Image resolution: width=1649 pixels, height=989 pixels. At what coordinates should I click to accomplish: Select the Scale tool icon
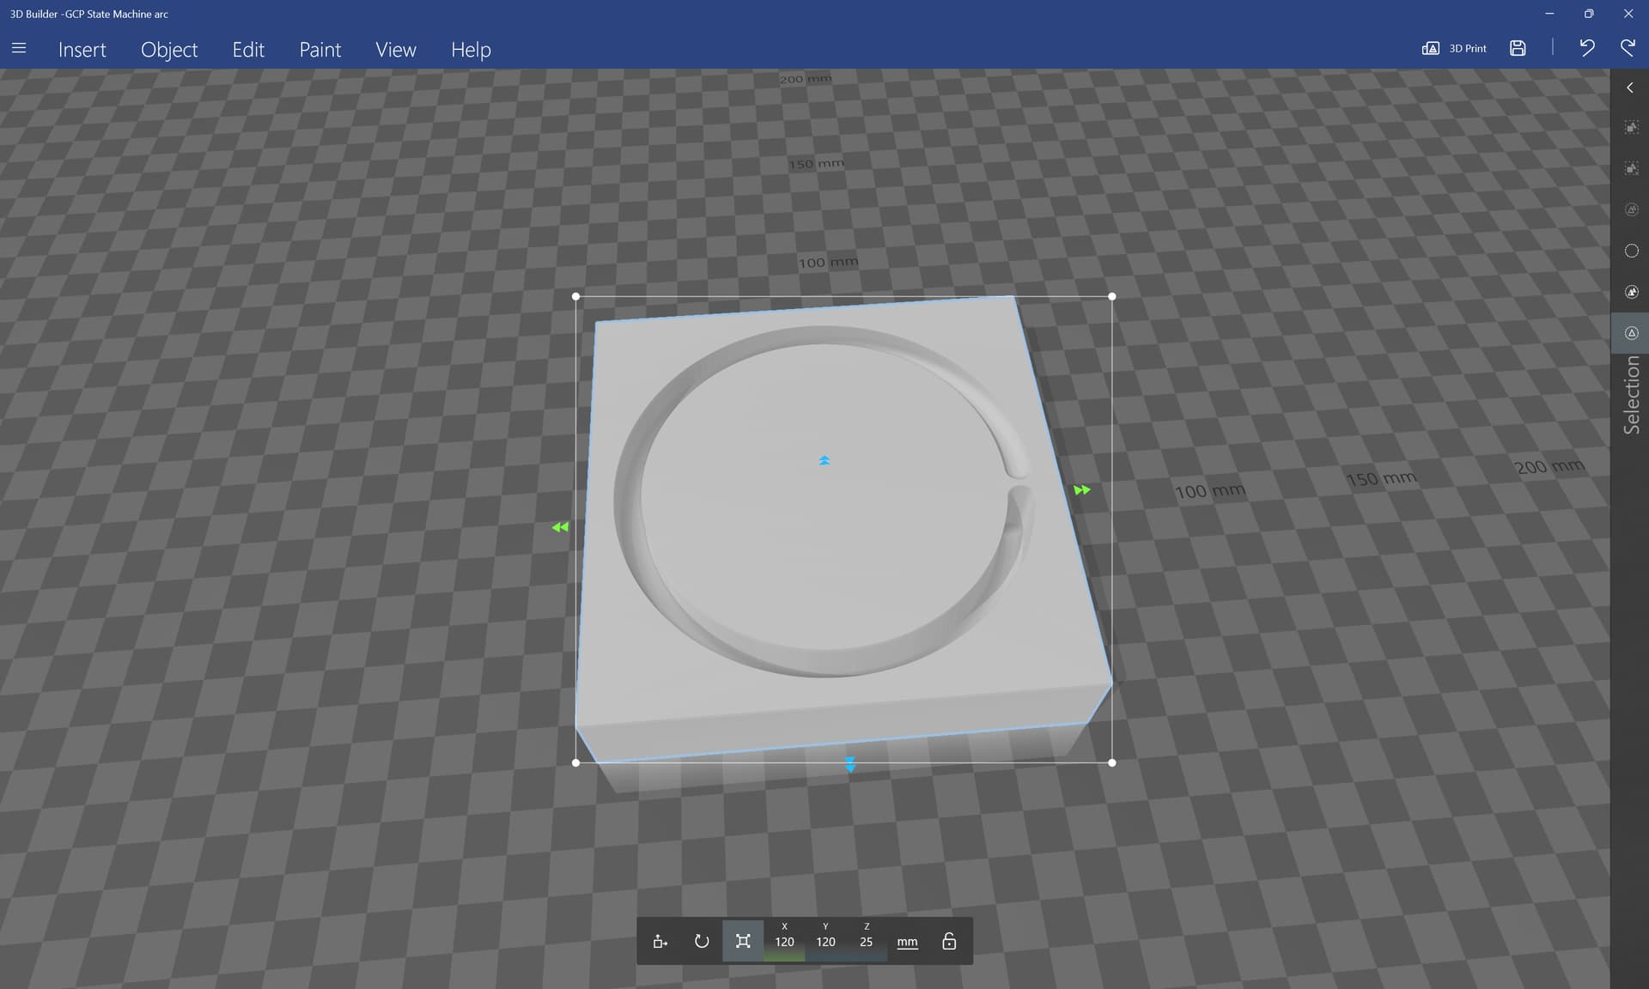743,942
